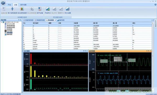Screen dimensions: 157x95
Task: Open the document tab list dropdown arrow
Action: [x=152, y=20]
